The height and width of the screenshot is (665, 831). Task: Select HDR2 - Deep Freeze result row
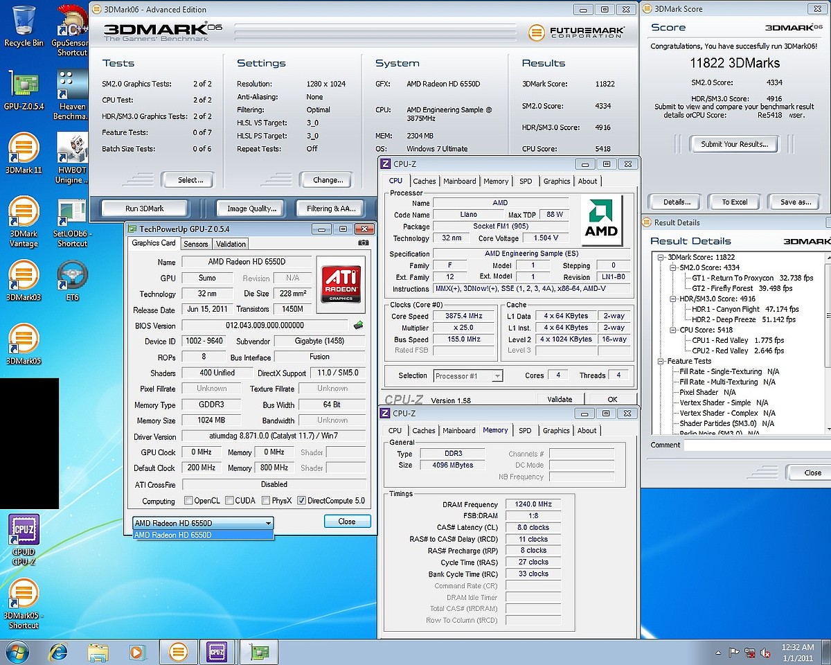(x=744, y=319)
